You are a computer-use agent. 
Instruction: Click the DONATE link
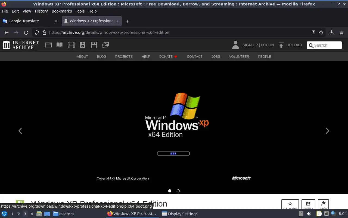click(168, 57)
